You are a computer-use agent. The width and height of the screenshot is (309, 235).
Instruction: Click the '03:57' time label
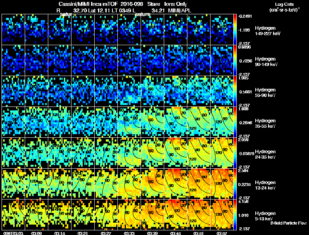pos(222,233)
